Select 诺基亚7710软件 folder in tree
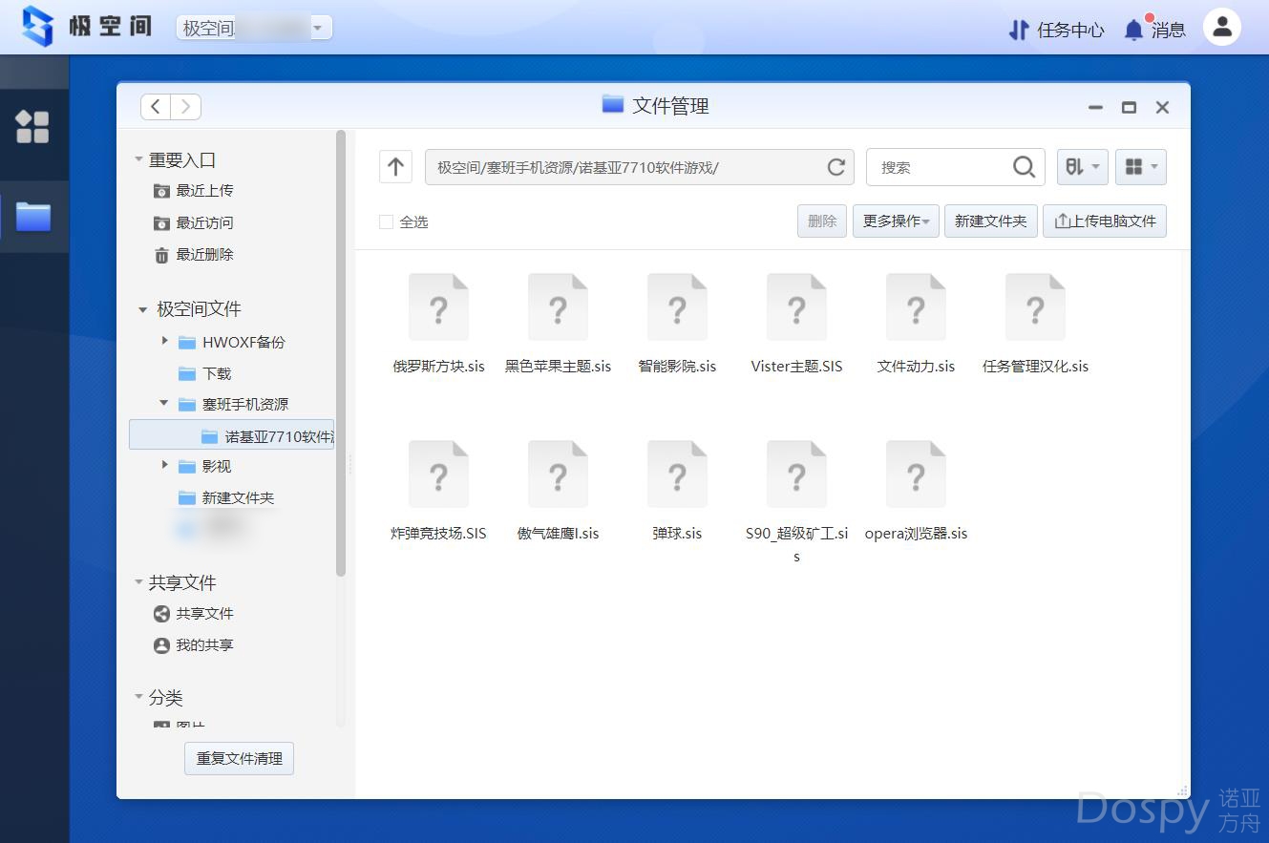Viewport: 1269px width, 843px height. (x=231, y=435)
